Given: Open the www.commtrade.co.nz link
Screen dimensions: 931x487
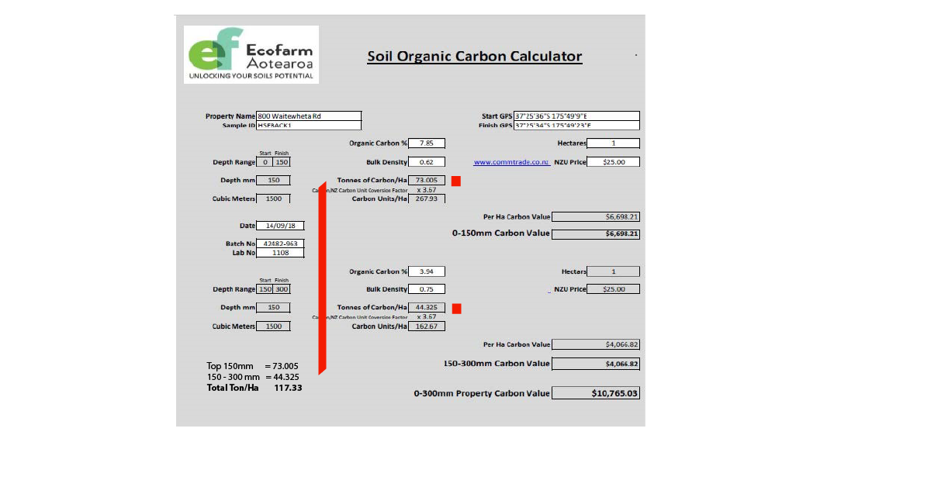Looking at the screenshot, I should click(511, 162).
